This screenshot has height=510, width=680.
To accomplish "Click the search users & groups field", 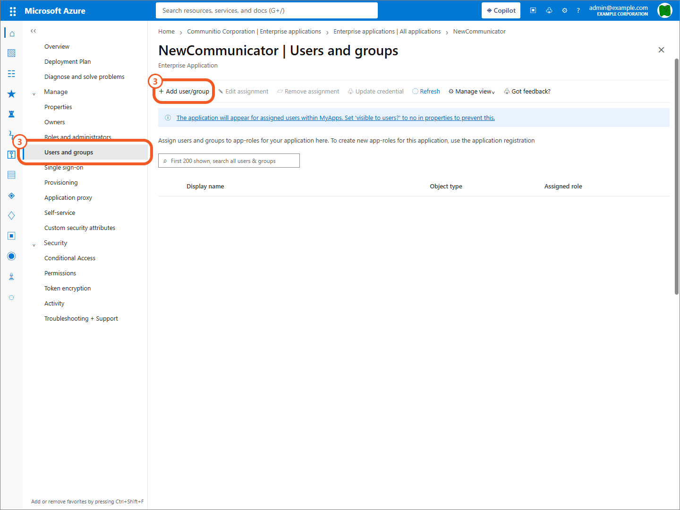I will (x=229, y=161).
